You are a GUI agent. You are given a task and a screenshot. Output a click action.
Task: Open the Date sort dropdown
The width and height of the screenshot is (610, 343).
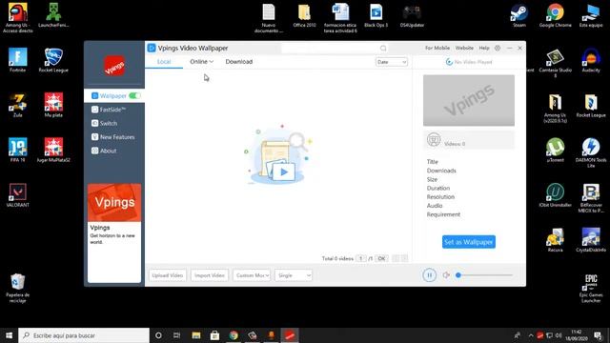click(x=392, y=62)
